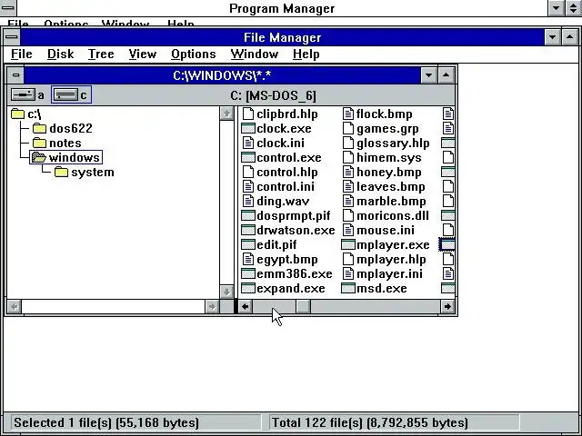This screenshot has width=582, height=436.
Task: Click the emm386.exe program icon
Action: [248, 273]
